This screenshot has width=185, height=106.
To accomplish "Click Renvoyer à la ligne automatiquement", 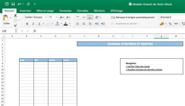I will (133, 17).
